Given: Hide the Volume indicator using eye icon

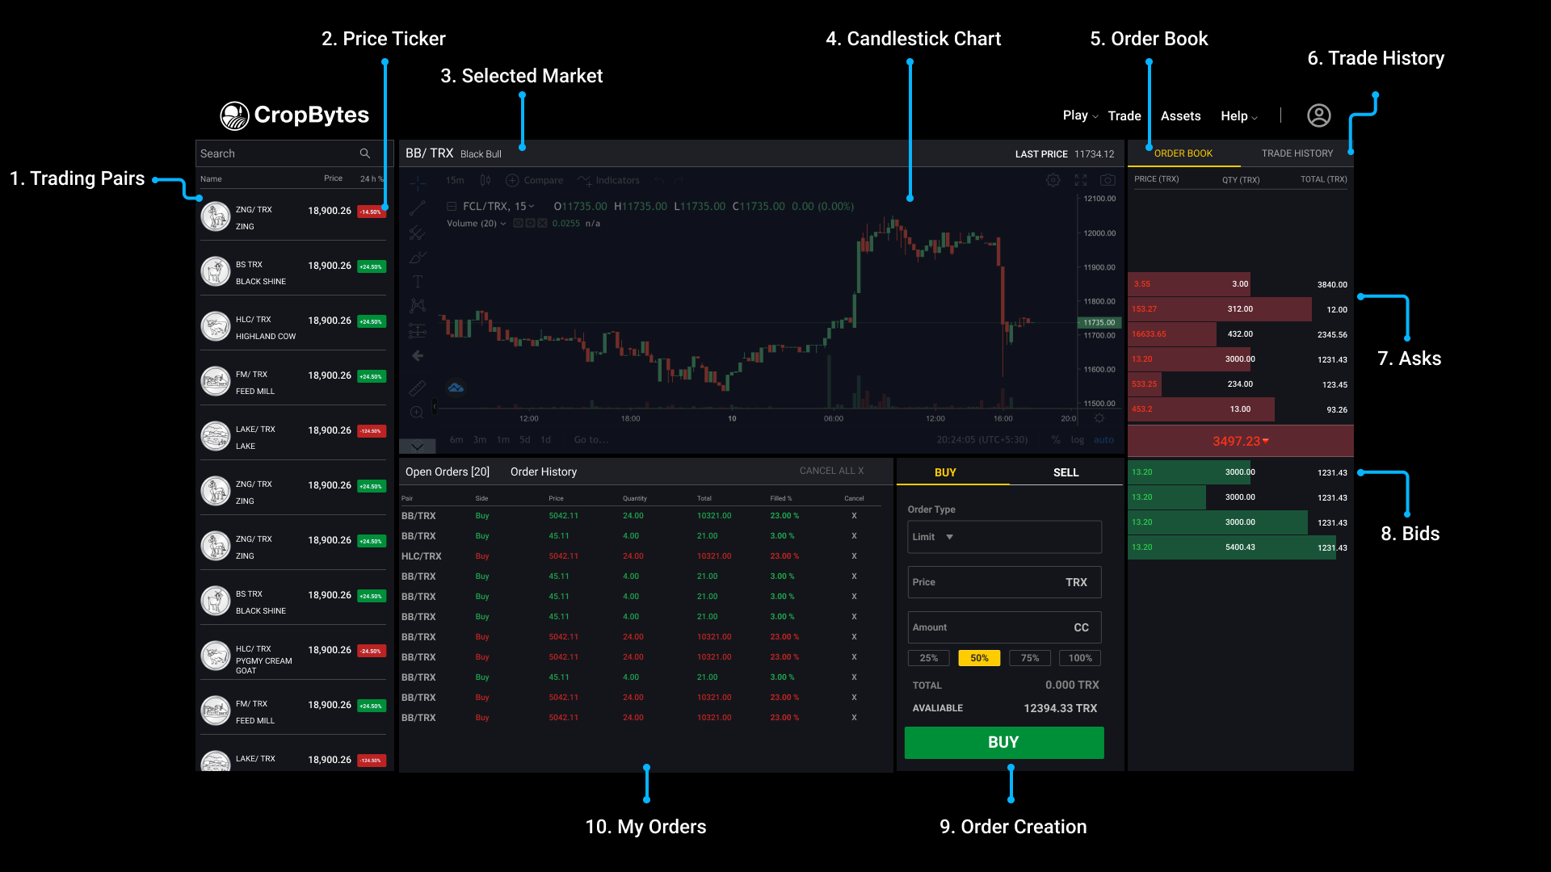Looking at the screenshot, I should click(518, 224).
